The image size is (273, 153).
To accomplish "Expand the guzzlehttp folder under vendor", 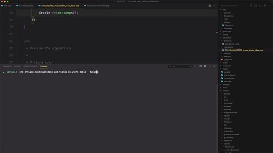I will pyautogui.click(x=229, y=138).
